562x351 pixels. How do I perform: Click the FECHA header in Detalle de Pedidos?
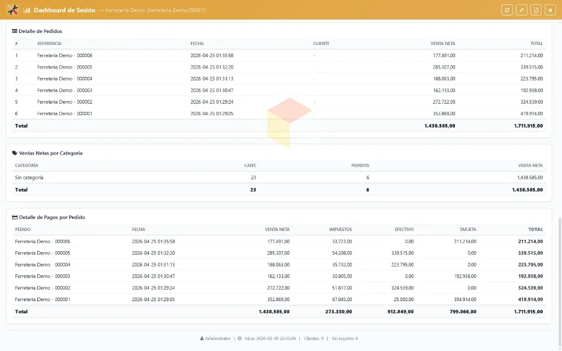[197, 43]
